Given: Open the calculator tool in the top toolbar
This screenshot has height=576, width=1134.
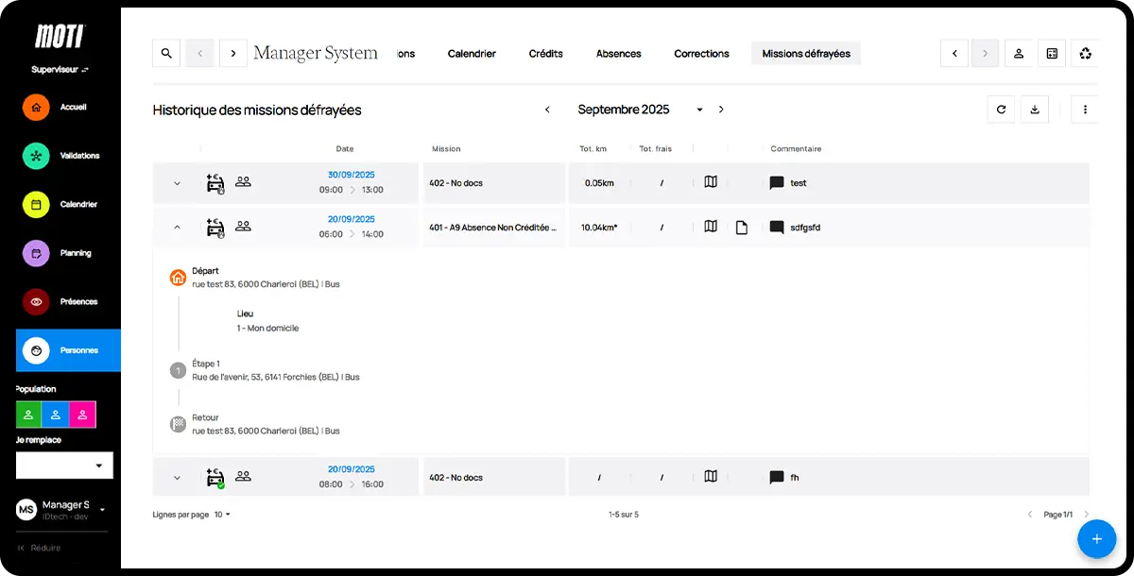Looking at the screenshot, I should click(x=1051, y=54).
